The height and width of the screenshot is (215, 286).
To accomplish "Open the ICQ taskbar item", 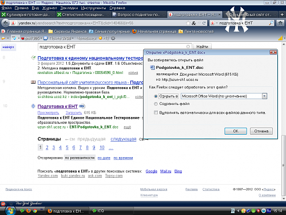I will coord(98,211).
